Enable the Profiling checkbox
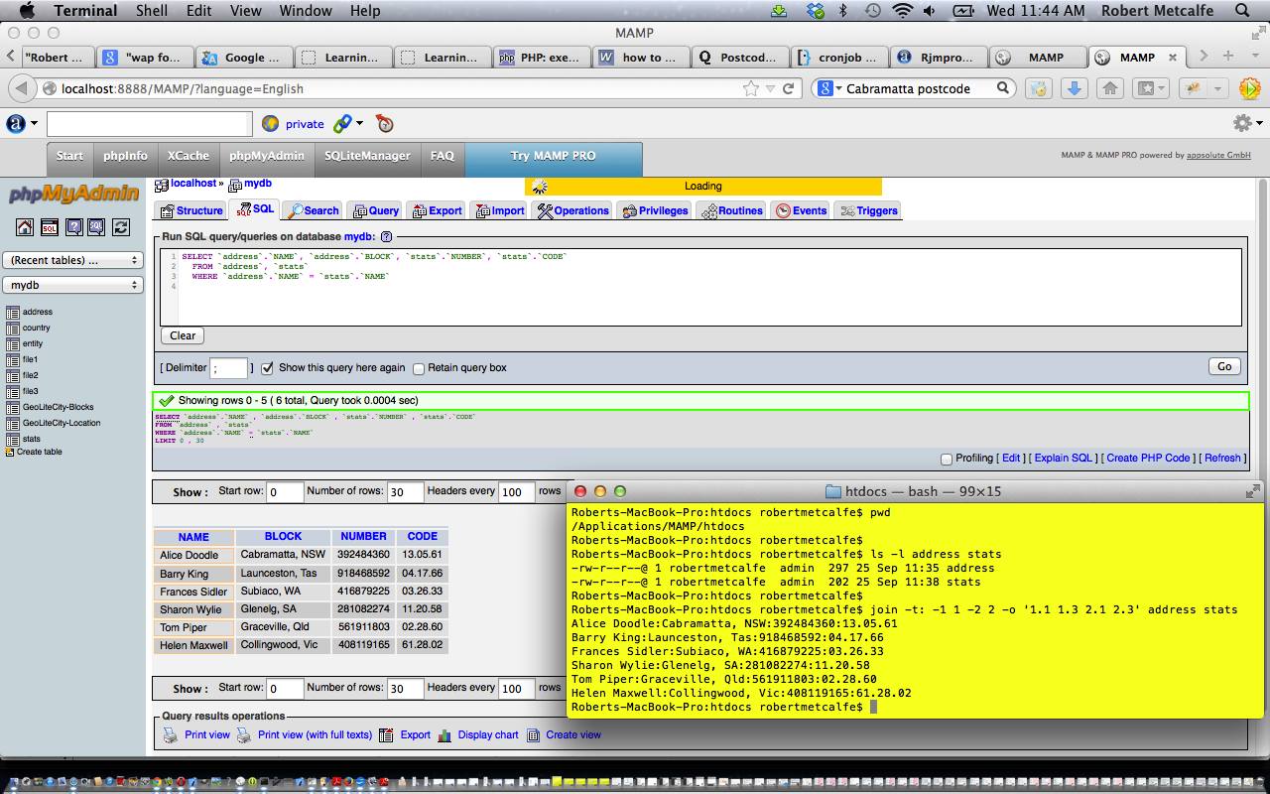This screenshot has width=1270, height=794. pos(947,459)
